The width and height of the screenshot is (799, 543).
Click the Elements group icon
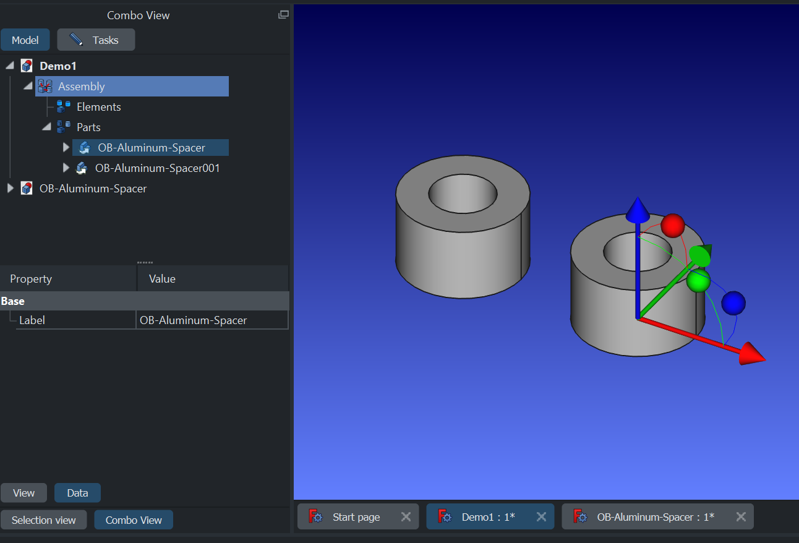click(x=63, y=107)
